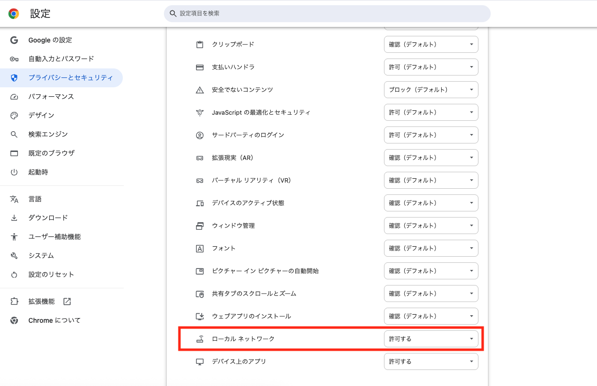This screenshot has height=386, width=597.
Task: Open the ピクチャー イン ピクチャーの自動開始 dropdown
Action: 431,271
